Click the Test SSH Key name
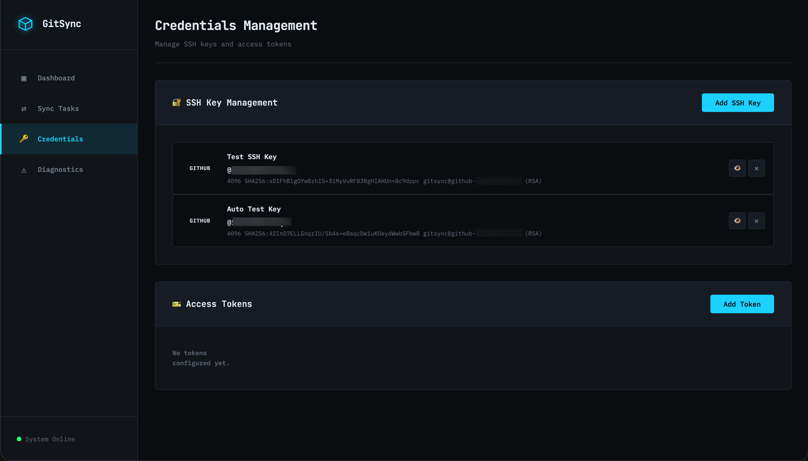This screenshot has height=461, width=808. point(252,157)
